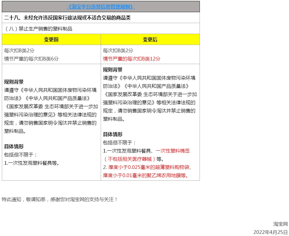Image resolution: width=289 pixels, height=236 pixels.
Task: Click the closing sentence 特此通知，敬请知悉
Action: [60, 199]
